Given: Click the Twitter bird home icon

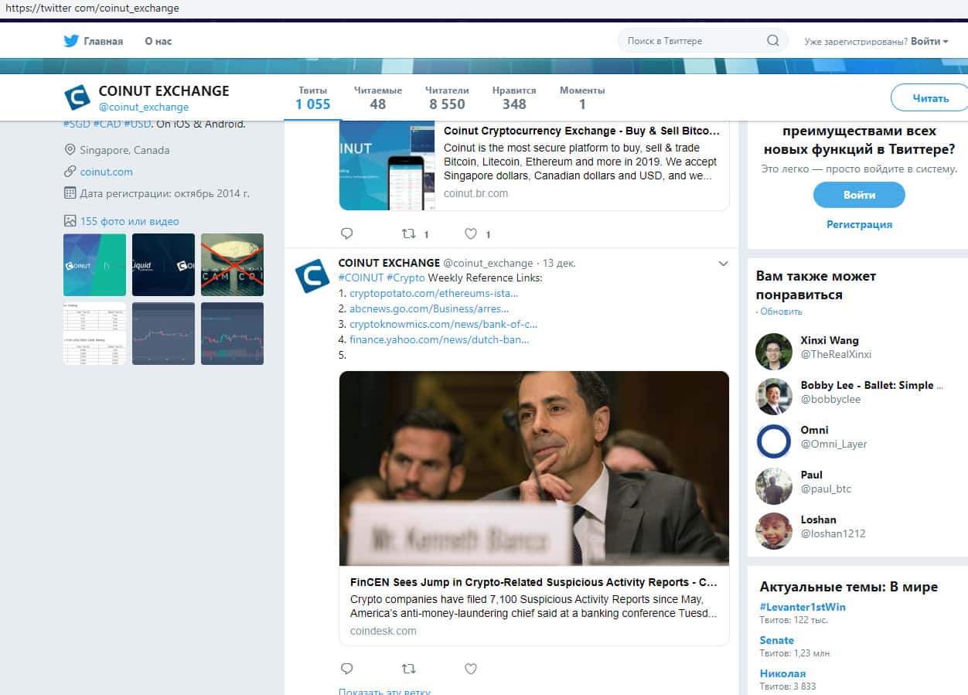Looking at the screenshot, I should point(72,41).
